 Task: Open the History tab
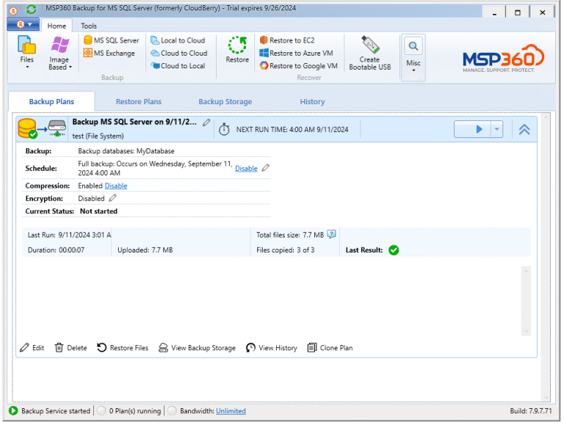click(312, 101)
